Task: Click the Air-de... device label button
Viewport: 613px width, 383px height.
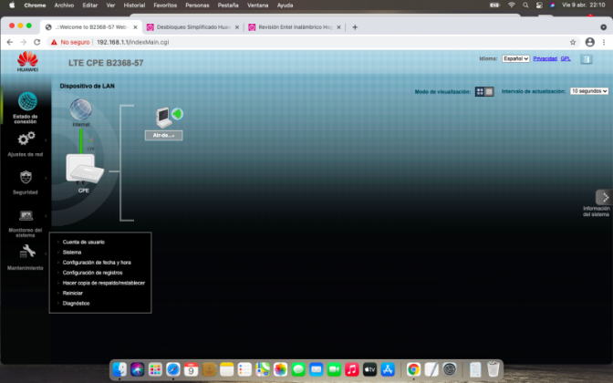Action: pyautogui.click(x=164, y=135)
